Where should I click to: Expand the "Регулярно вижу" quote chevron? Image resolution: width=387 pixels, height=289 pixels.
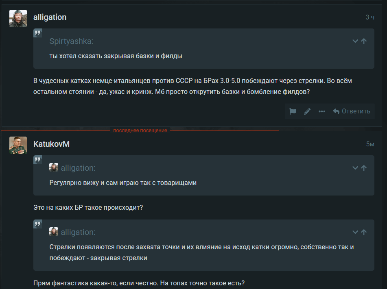[355, 168]
